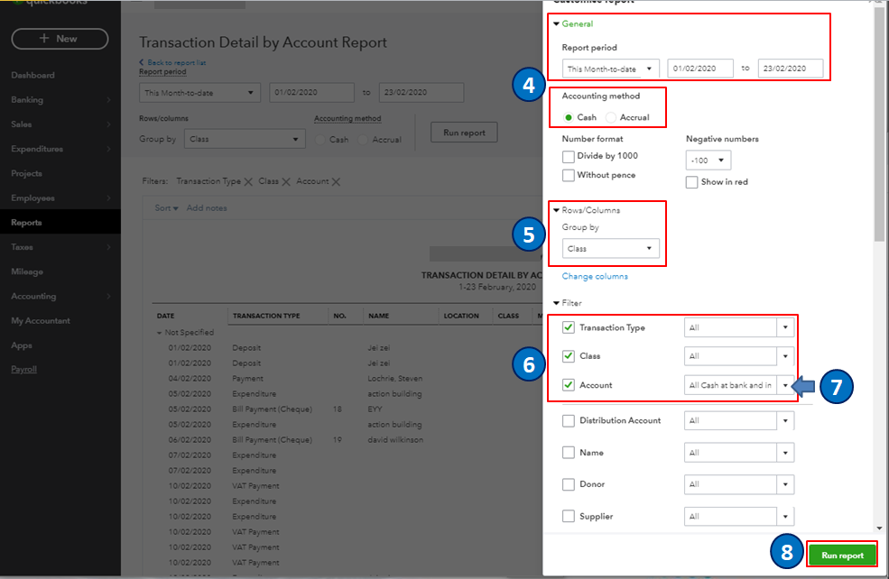
Task: Enable the Divide by 1000 checkbox
Action: [569, 156]
